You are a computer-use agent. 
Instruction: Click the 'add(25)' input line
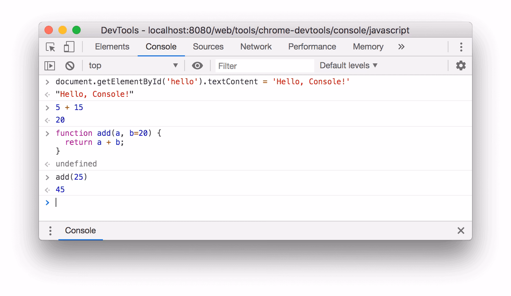[71, 177]
